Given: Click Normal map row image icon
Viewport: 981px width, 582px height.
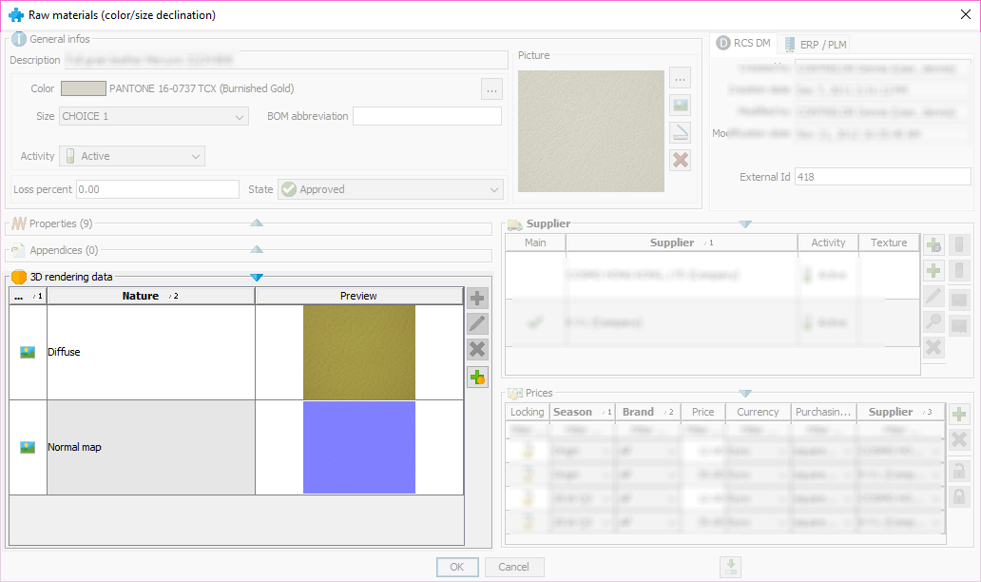Looking at the screenshot, I should point(28,448).
